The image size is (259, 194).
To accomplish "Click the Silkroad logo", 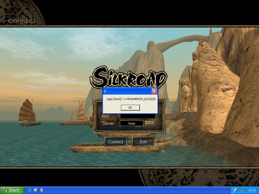I will [x=129, y=77].
